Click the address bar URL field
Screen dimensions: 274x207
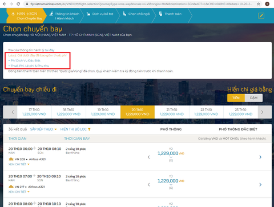click(x=141, y=4)
